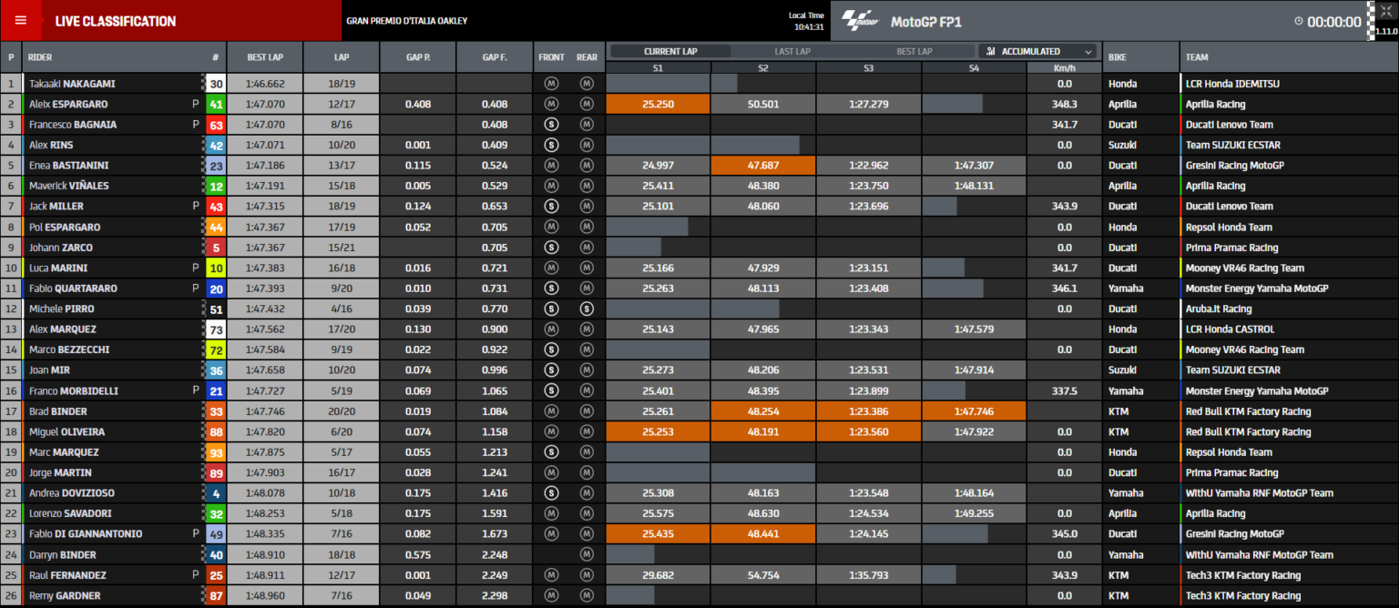
Task: Open the Accumulated dropdown
Action: [1039, 52]
